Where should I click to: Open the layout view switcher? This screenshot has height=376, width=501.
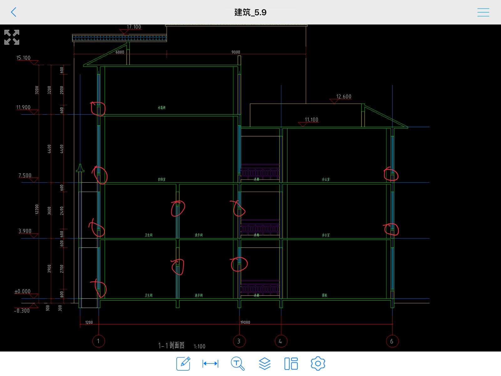click(x=291, y=363)
